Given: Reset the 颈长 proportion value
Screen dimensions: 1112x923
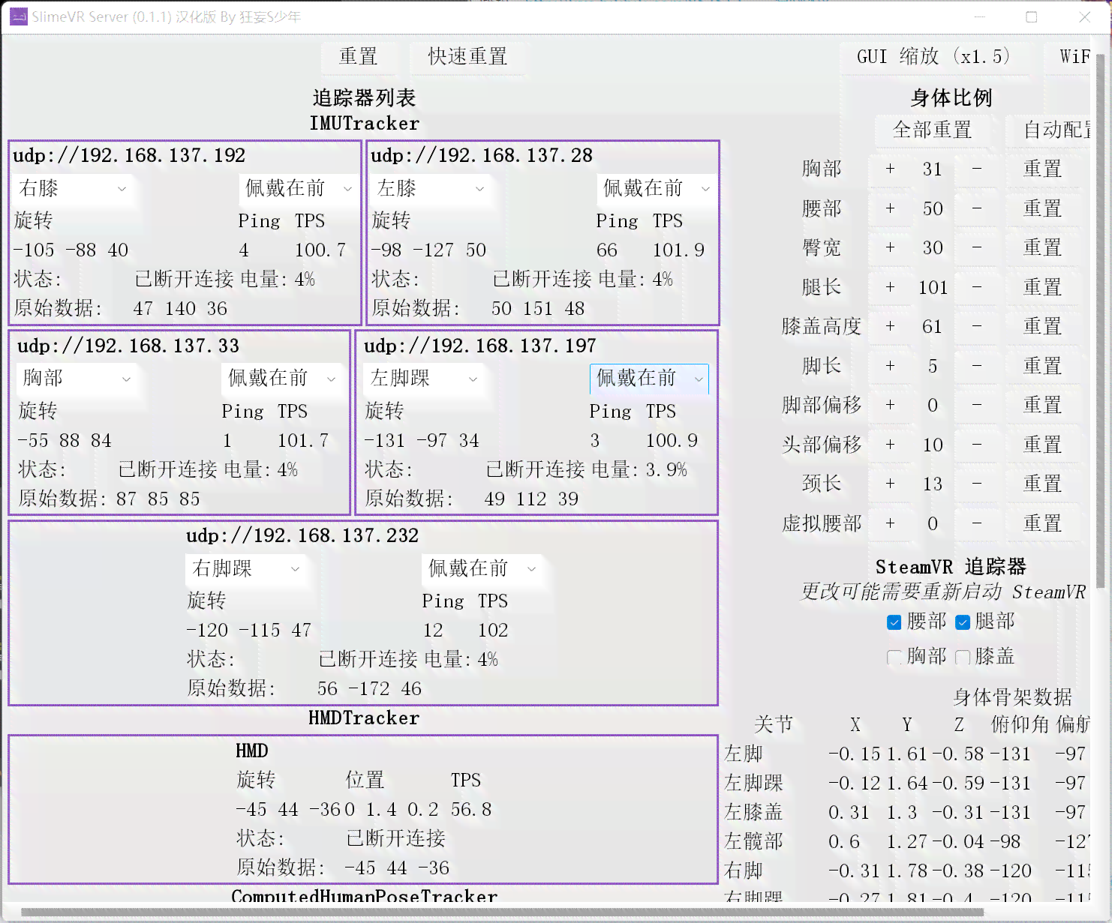Looking at the screenshot, I should [1043, 484].
